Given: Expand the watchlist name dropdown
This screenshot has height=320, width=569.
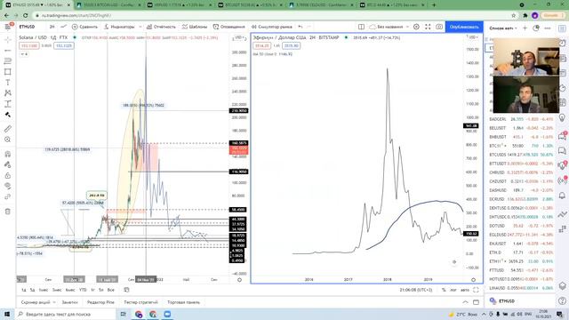Looking at the screenshot, I should [503, 28].
